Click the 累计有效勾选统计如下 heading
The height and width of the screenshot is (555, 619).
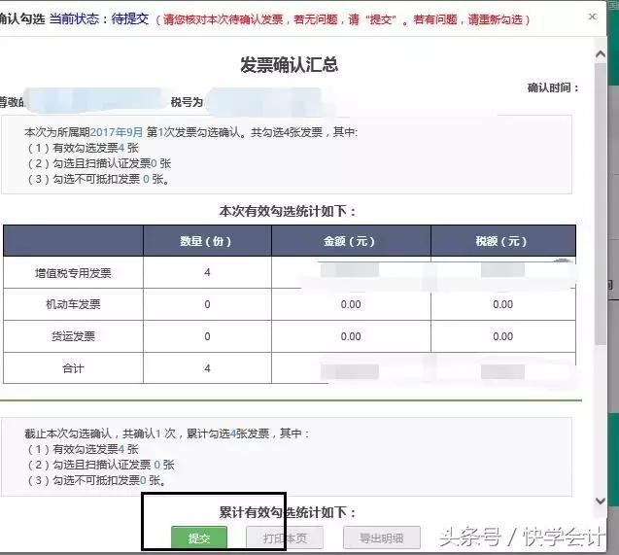pos(288,512)
